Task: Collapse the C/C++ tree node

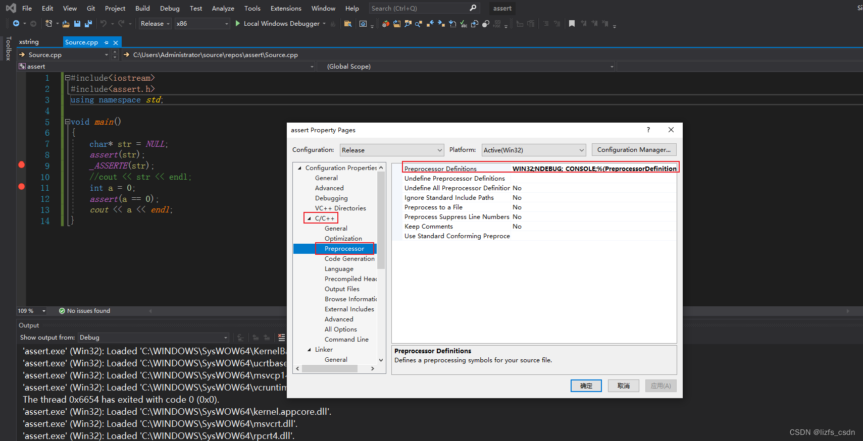Action: coord(309,218)
